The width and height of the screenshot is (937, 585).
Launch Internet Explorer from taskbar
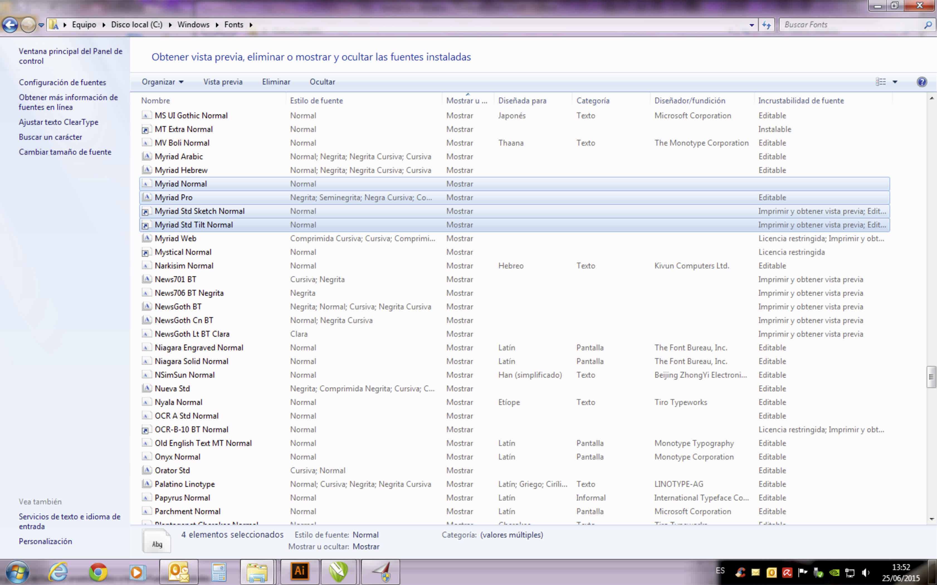click(x=58, y=572)
